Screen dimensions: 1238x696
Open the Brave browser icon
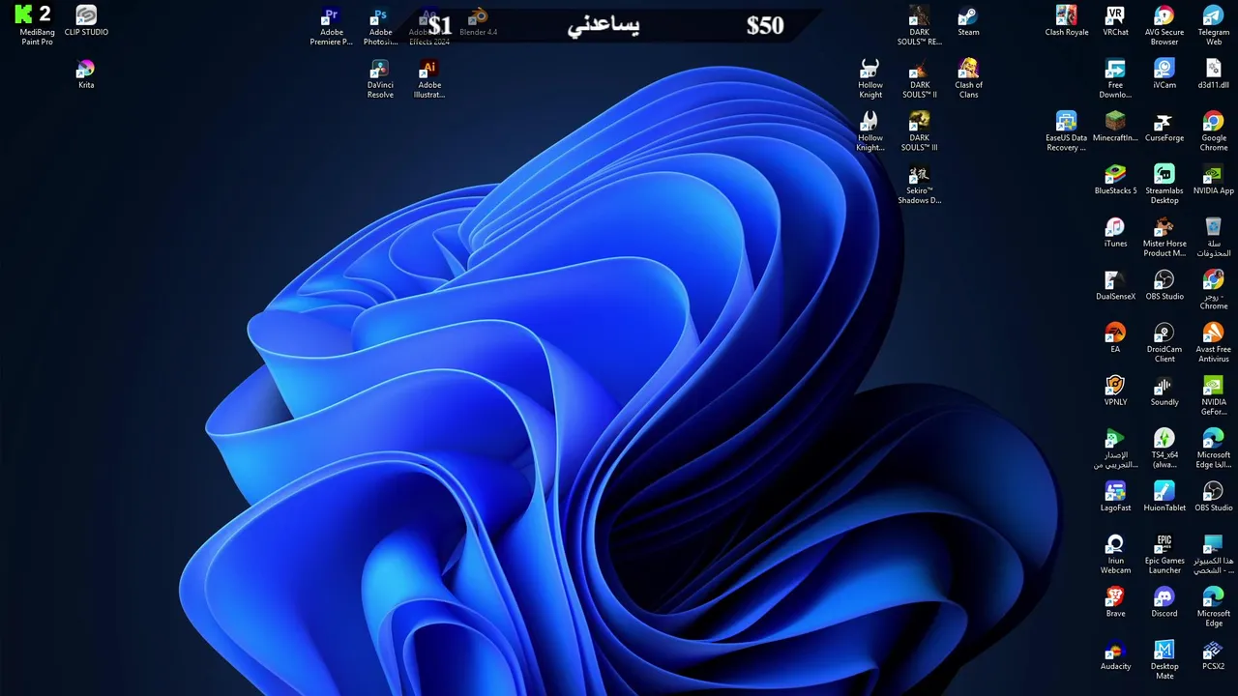pos(1115,603)
